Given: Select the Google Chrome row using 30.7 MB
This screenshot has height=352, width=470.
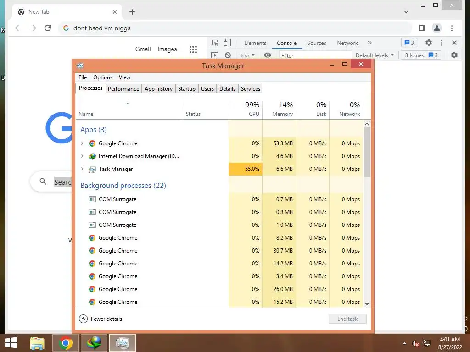Looking at the screenshot, I should tap(219, 251).
